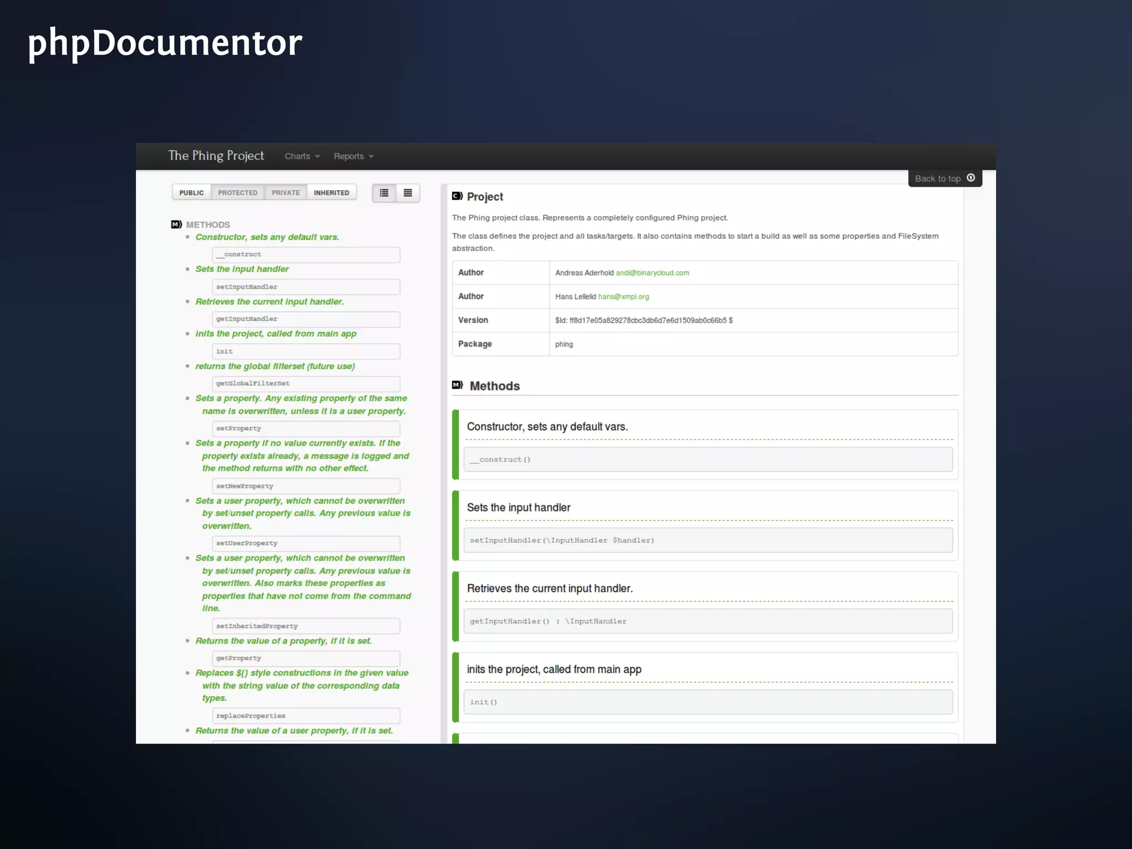Select the getProperty sidebar code box
Viewport: 1132px width, 849px height.
click(306, 658)
